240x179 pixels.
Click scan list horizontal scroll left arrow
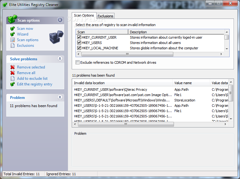point(78,54)
